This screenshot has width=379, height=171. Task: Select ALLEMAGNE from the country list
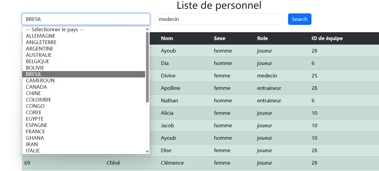pos(40,36)
